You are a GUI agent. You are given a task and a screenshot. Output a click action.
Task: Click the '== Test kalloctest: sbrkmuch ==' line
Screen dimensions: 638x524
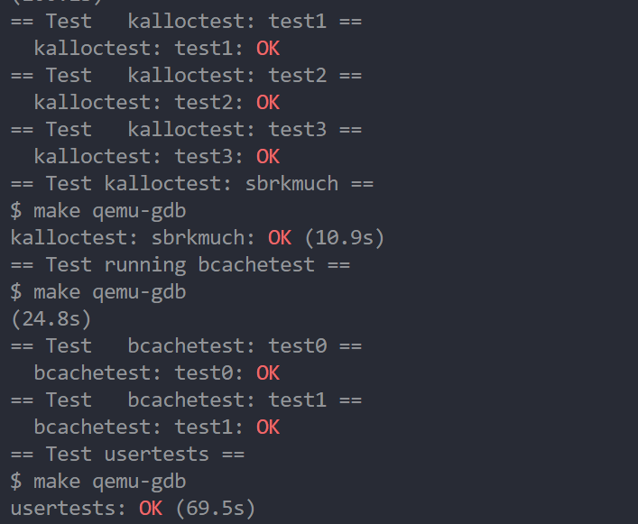click(x=192, y=184)
